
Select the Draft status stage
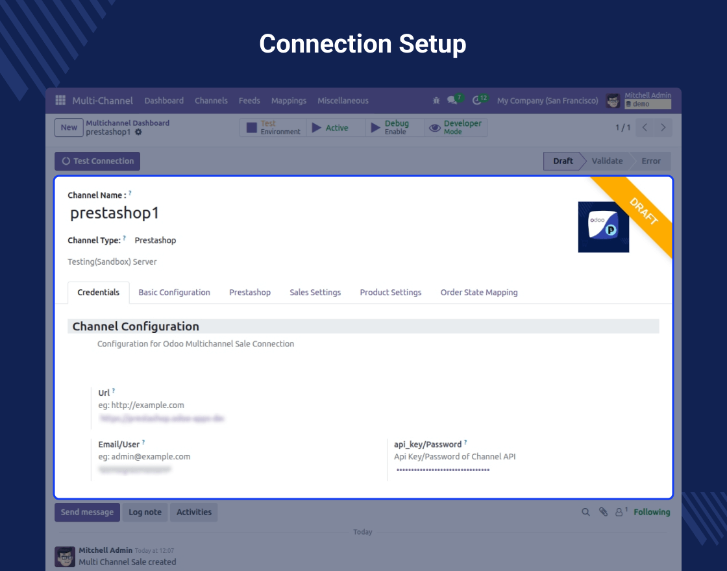coord(563,161)
